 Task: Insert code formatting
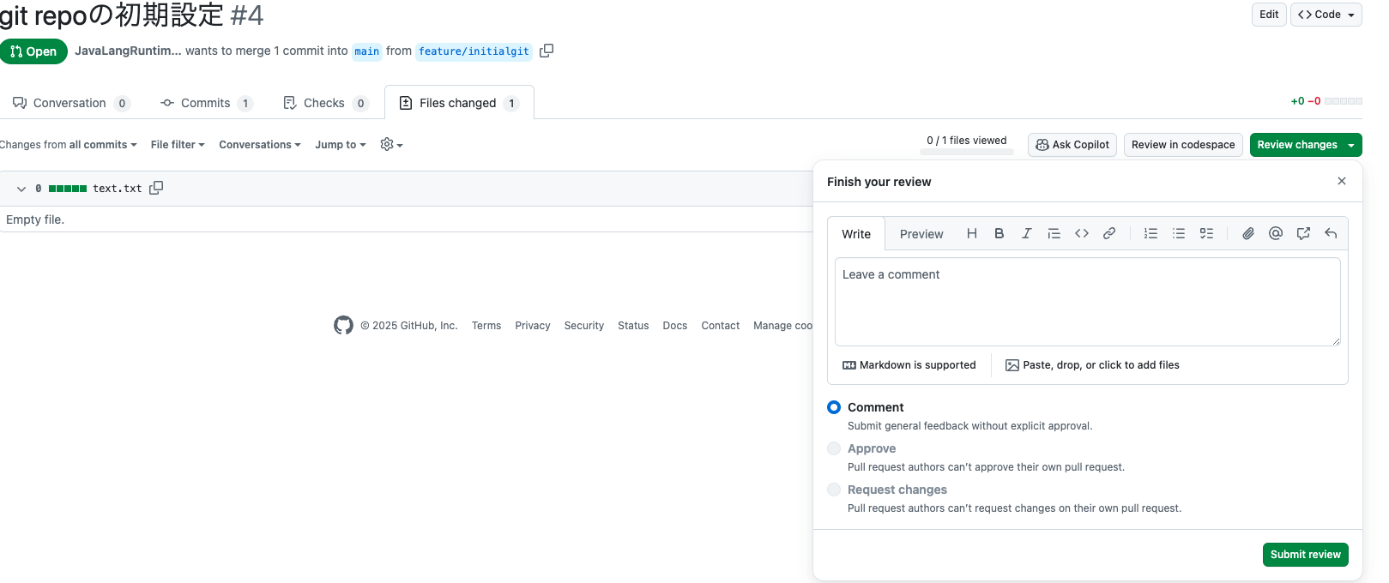click(x=1082, y=233)
